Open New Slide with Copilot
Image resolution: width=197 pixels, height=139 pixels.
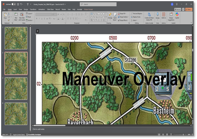pyautogui.click(x=22, y=15)
